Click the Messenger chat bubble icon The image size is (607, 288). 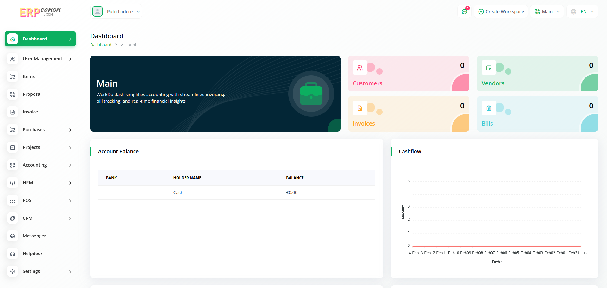(12, 236)
